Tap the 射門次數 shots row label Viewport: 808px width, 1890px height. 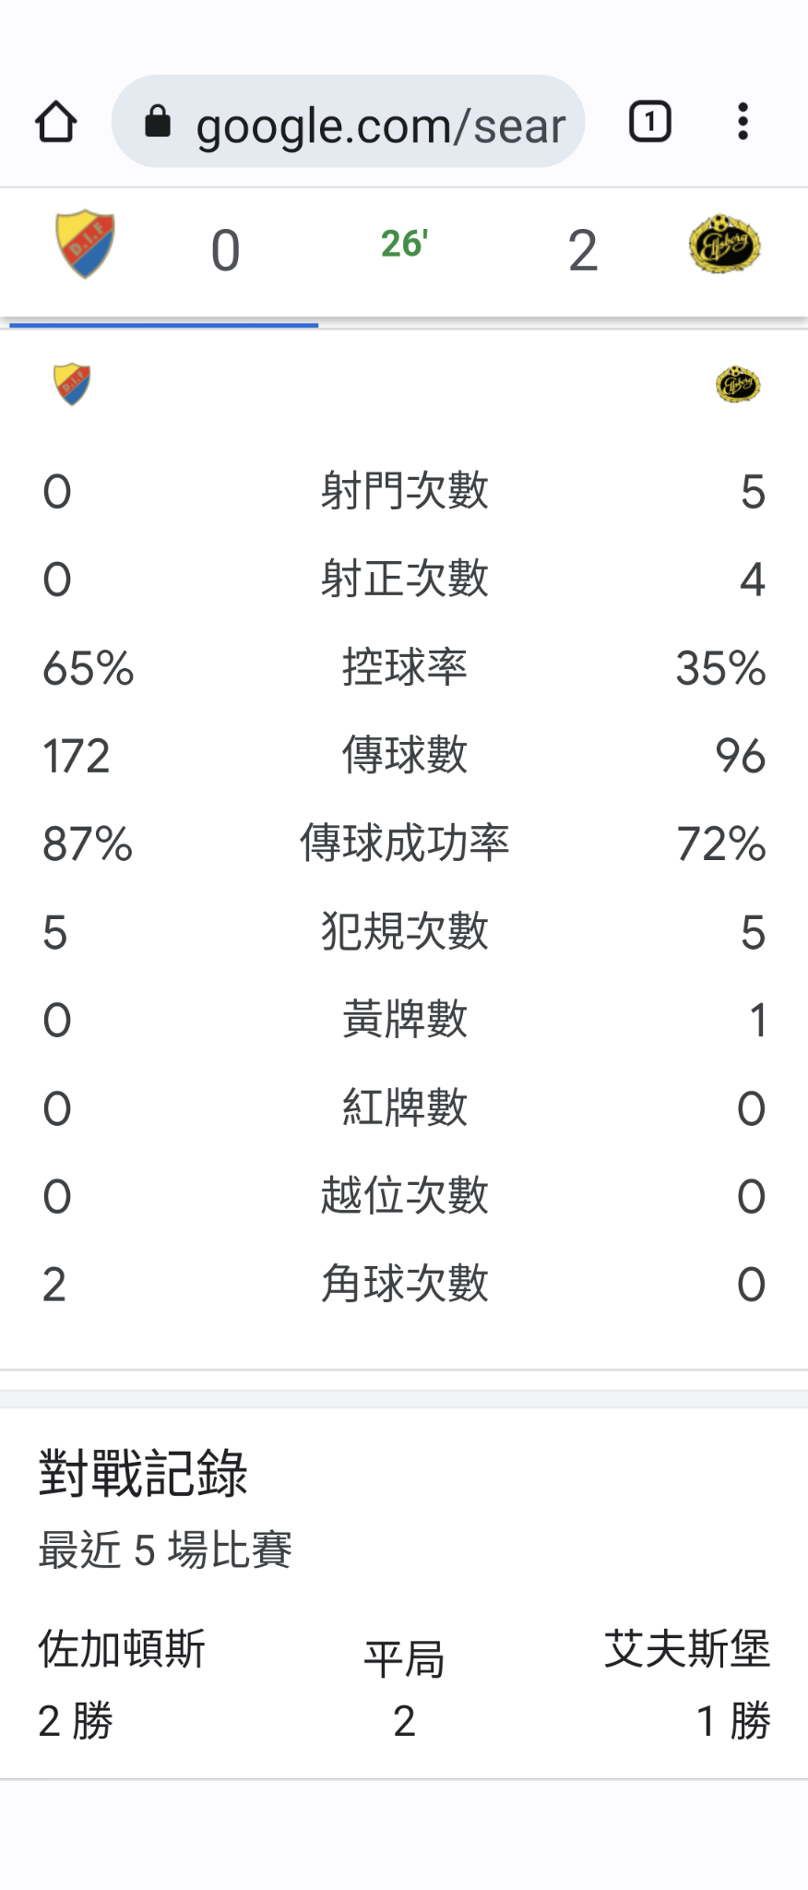[404, 491]
